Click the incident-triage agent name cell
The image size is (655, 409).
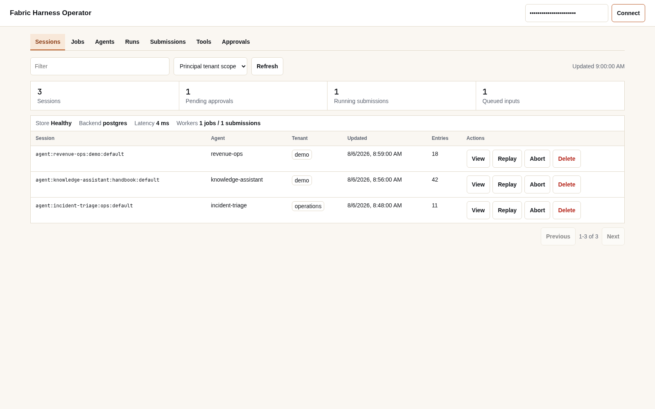tap(229, 205)
